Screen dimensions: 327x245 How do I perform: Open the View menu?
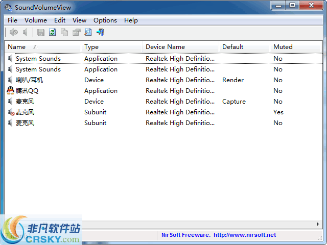point(79,20)
